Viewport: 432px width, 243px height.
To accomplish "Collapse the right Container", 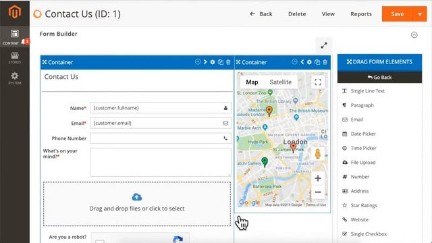I will (x=294, y=62).
